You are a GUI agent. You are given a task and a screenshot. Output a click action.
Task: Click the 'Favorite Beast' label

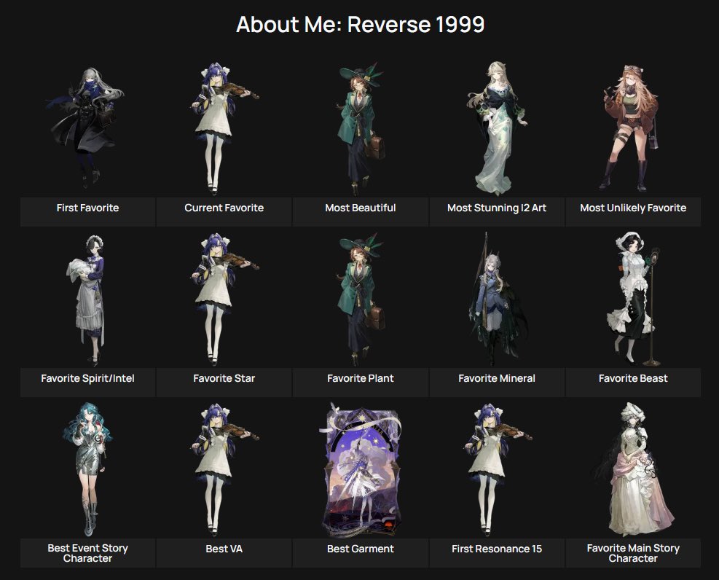coord(633,378)
